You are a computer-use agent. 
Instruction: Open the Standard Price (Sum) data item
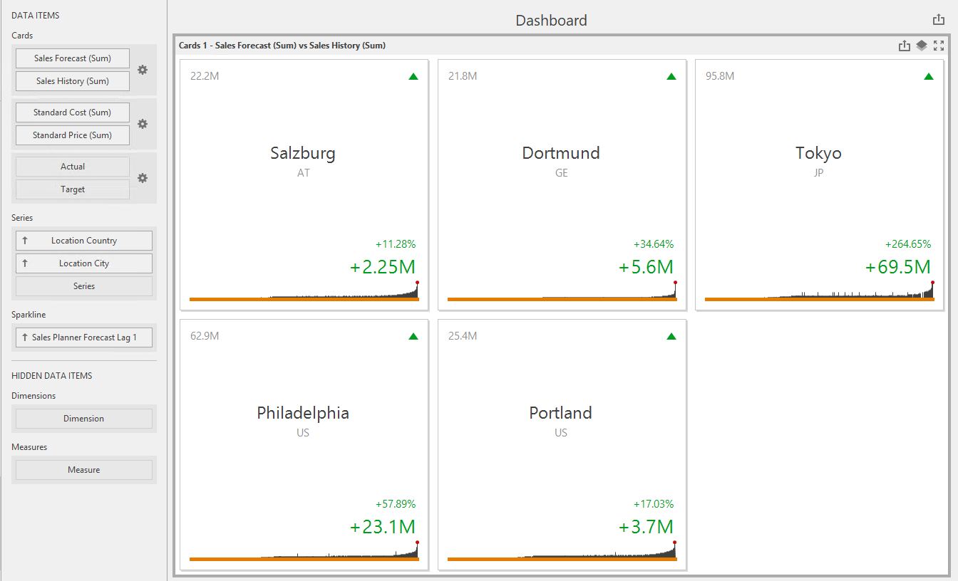(73, 135)
